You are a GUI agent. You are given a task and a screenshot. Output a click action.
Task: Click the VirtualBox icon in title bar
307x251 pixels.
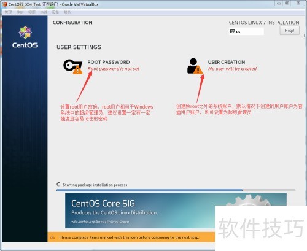(x=5, y=4)
